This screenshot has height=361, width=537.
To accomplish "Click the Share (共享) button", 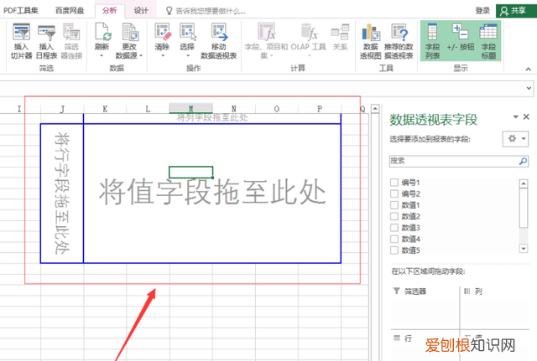I will click(516, 11).
